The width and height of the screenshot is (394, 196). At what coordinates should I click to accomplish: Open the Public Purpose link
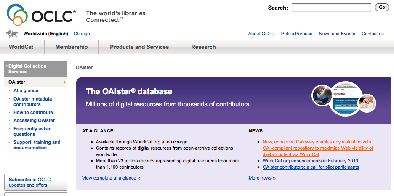tap(297, 34)
